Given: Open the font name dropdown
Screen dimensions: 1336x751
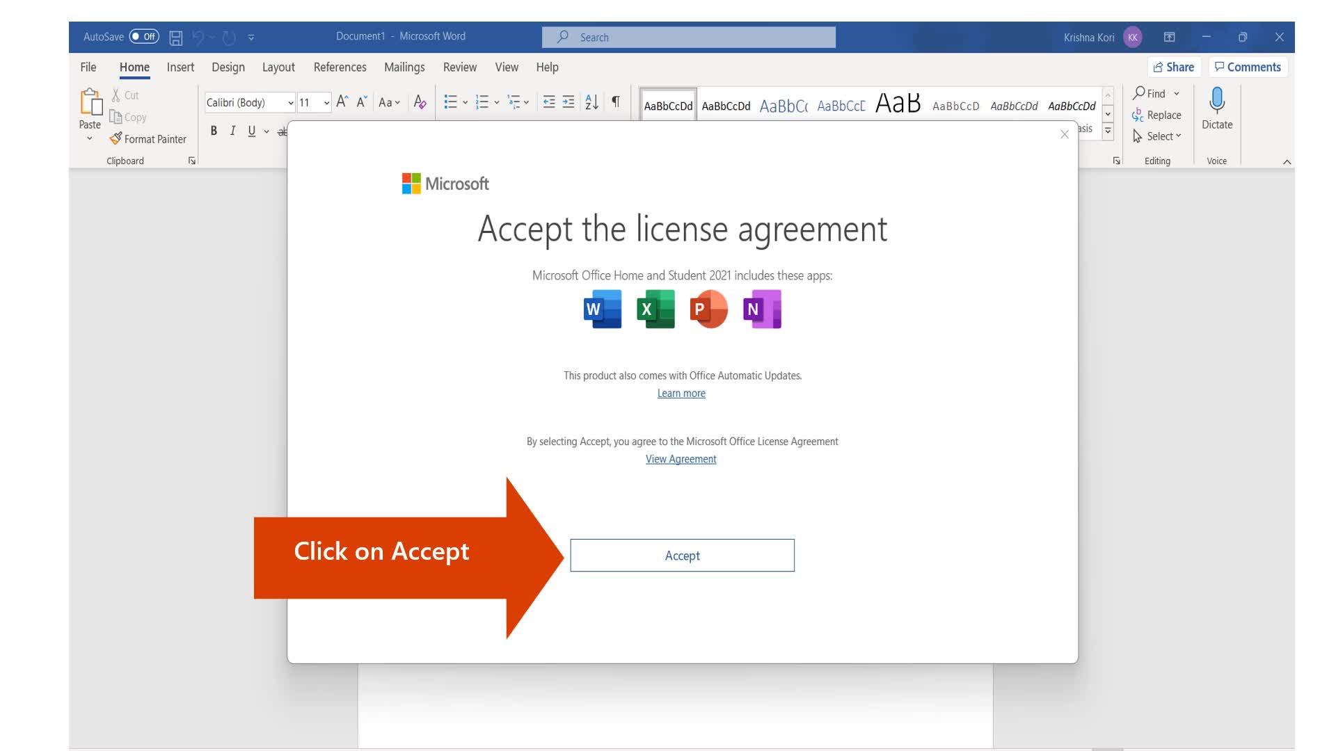Looking at the screenshot, I should tap(290, 102).
